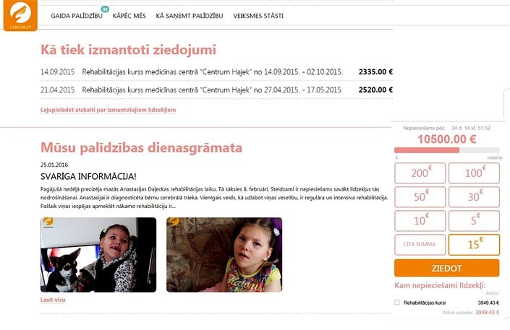Click the Cita summa input box
This screenshot has width=510, height=330.
pos(420,245)
